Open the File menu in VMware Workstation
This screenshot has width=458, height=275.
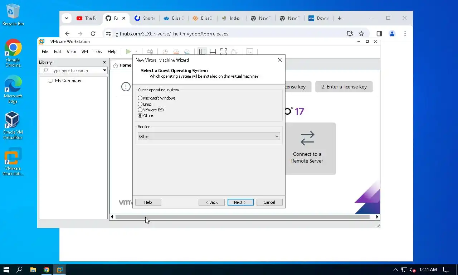pos(45,52)
